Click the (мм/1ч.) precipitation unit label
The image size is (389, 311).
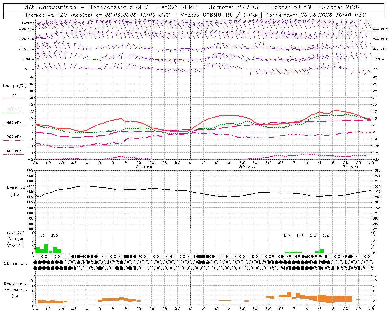tap(16, 244)
